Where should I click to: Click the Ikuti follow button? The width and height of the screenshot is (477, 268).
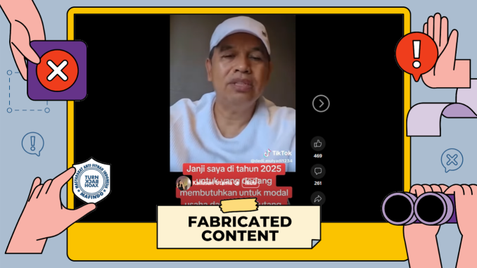click(x=250, y=184)
